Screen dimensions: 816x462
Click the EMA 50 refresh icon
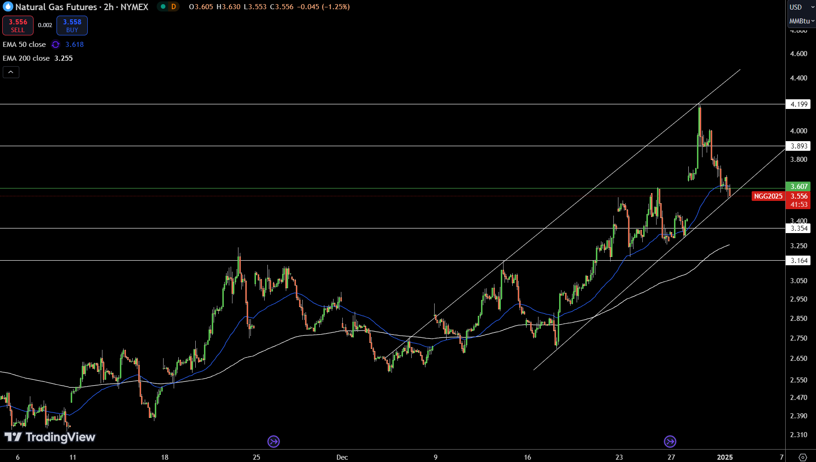pyautogui.click(x=56, y=45)
